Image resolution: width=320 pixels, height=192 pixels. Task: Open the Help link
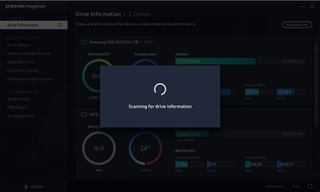(296, 186)
